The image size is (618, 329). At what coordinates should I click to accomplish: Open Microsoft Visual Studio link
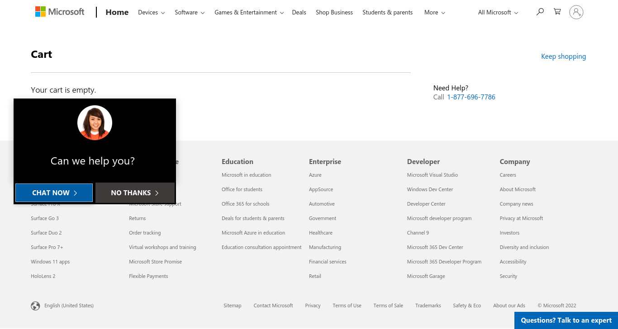(433, 175)
